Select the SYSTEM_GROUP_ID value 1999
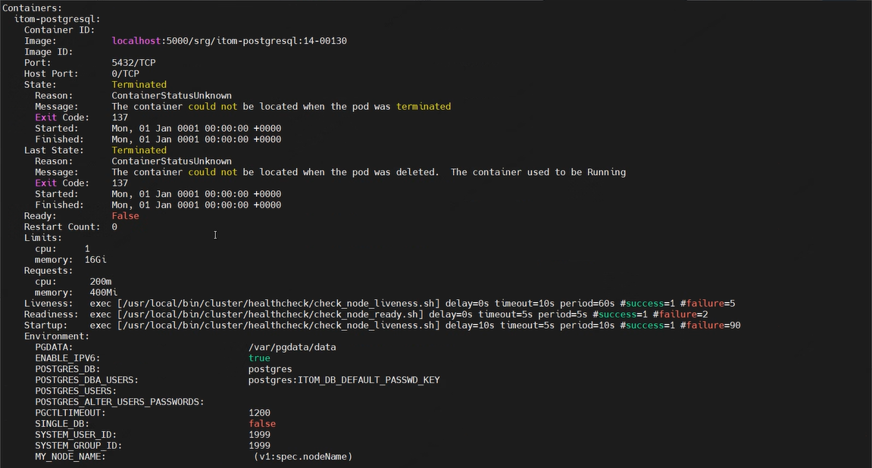872x468 pixels. point(259,446)
